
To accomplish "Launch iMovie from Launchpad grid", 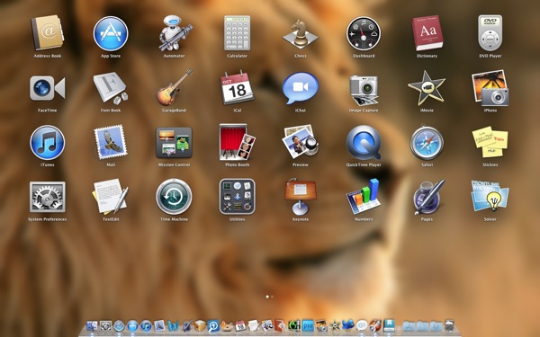I will pos(427,88).
